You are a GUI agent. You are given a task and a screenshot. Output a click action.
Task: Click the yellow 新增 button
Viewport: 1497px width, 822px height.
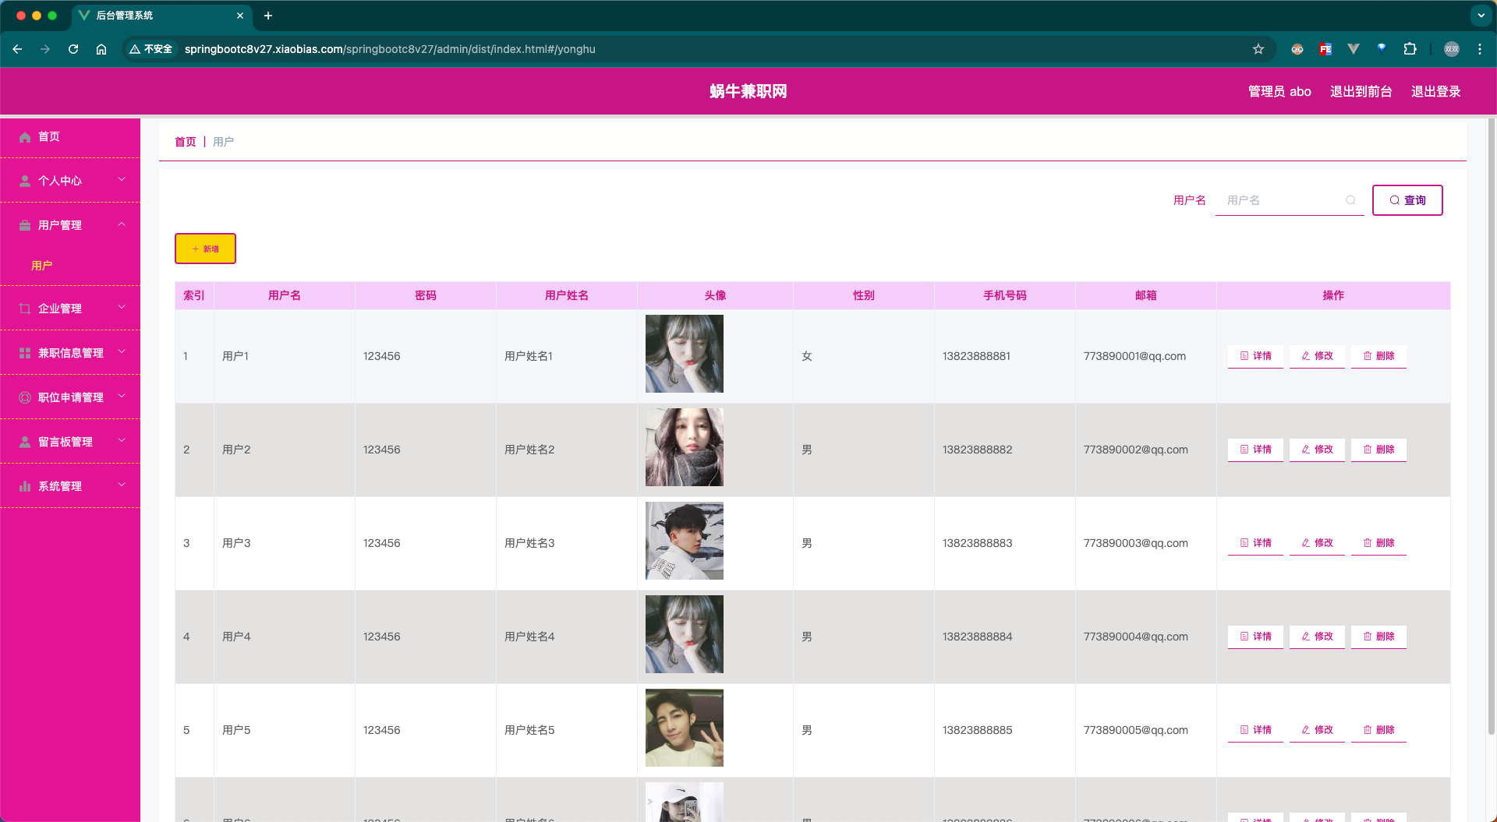(x=205, y=249)
